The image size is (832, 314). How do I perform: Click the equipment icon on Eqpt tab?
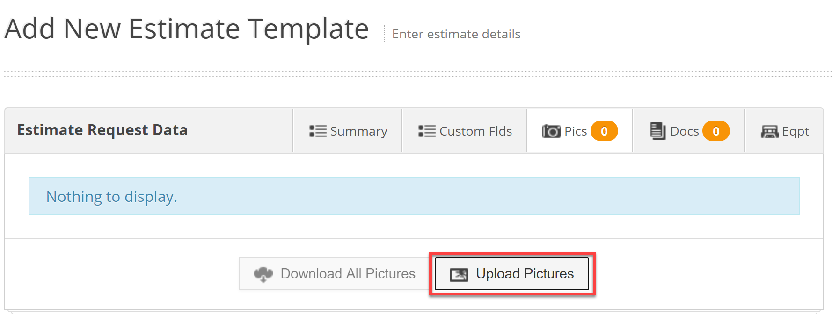coord(770,132)
